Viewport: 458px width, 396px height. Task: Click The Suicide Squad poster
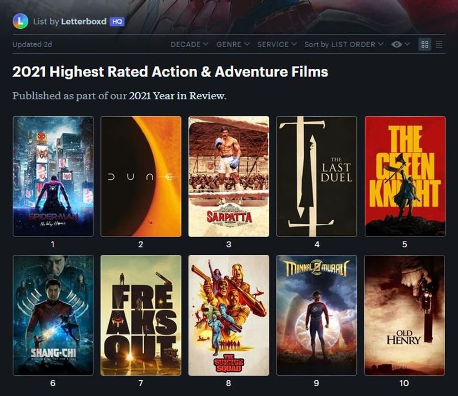point(229,315)
